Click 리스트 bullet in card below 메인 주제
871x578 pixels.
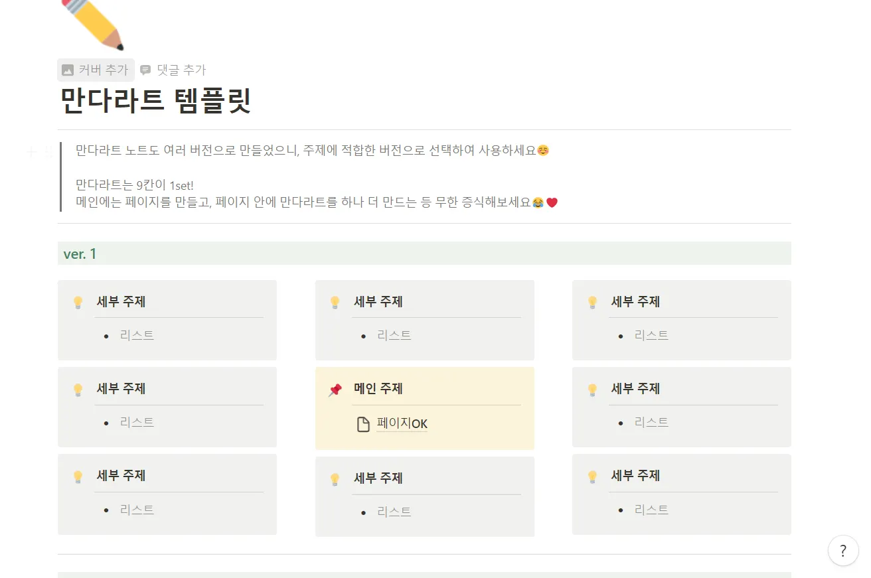[394, 512]
